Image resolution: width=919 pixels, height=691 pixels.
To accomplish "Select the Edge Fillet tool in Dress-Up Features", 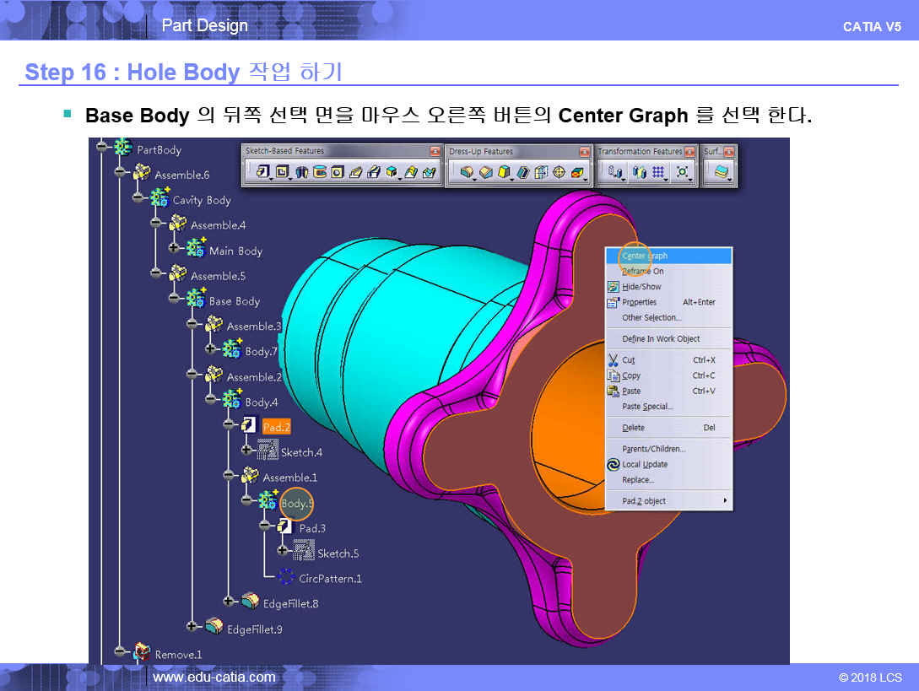I will (x=466, y=172).
